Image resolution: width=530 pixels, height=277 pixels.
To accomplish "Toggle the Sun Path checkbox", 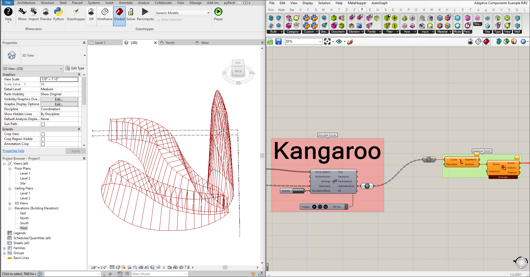I will pyautogui.click(x=43, y=124).
